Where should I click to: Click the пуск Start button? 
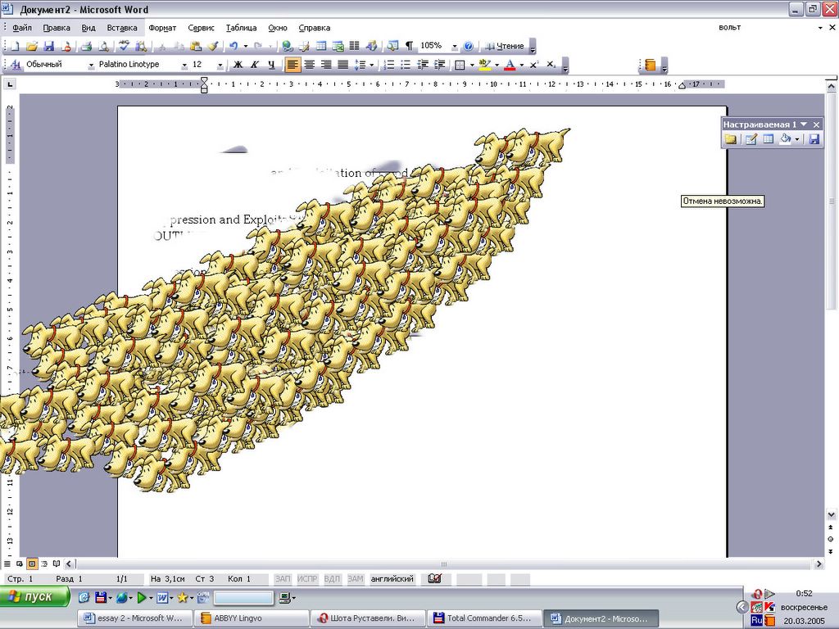35,596
